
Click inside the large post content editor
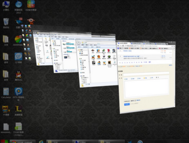147,89
